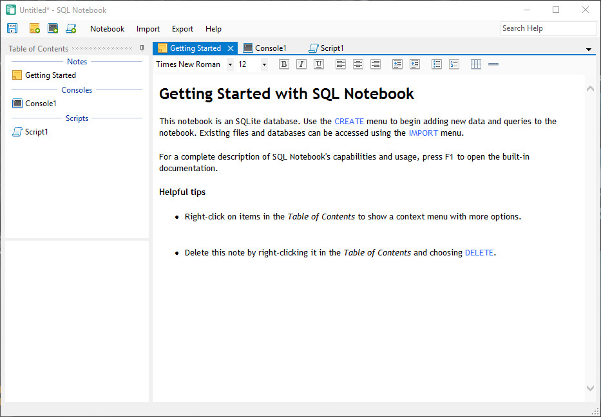This screenshot has height=417, width=601.
Task: Open the Export menu
Action: (182, 29)
